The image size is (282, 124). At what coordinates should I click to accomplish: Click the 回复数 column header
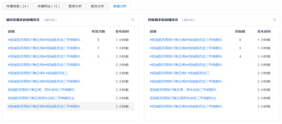(x=240, y=32)
